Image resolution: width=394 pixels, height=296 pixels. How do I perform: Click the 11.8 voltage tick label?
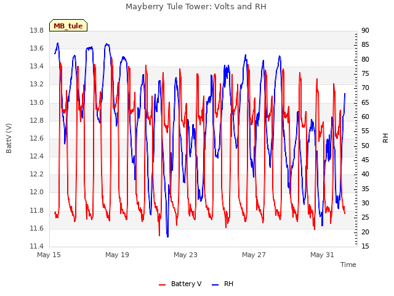pyautogui.click(x=37, y=210)
